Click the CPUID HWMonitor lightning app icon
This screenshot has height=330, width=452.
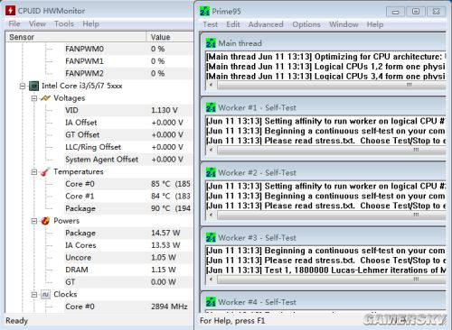[10, 11]
